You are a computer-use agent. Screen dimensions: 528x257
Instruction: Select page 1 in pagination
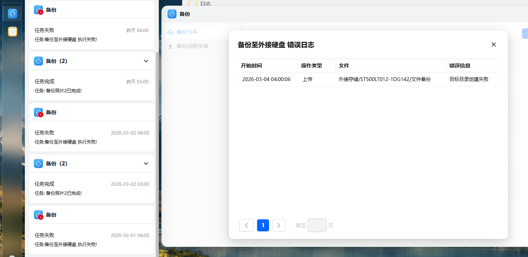pyautogui.click(x=263, y=225)
